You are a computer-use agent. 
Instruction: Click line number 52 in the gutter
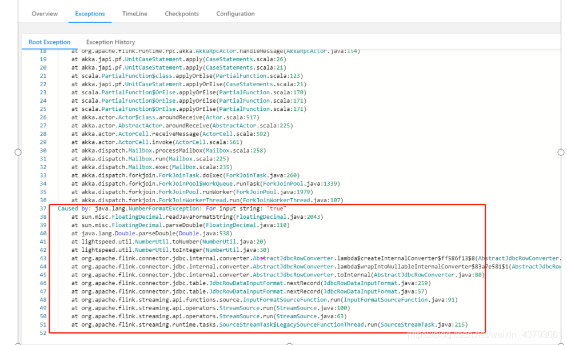[43, 332]
